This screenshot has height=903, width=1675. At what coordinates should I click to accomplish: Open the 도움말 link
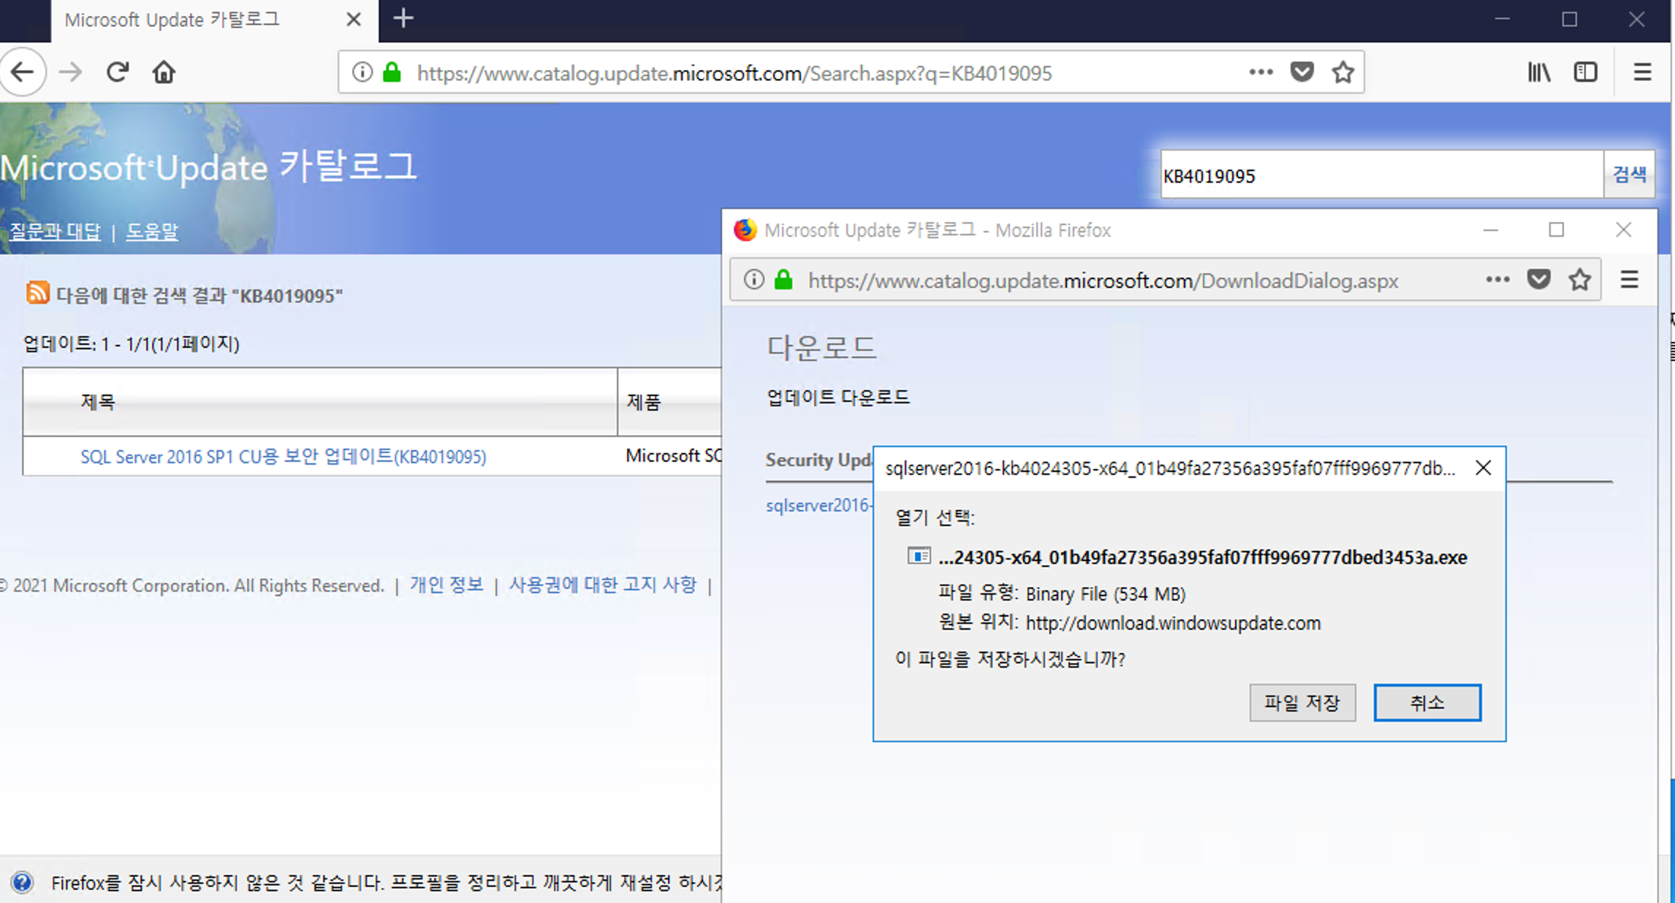(x=152, y=232)
